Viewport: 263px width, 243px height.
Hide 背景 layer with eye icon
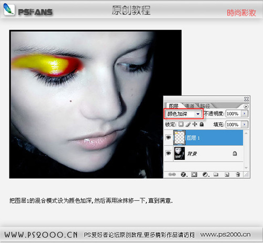pos(168,154)
